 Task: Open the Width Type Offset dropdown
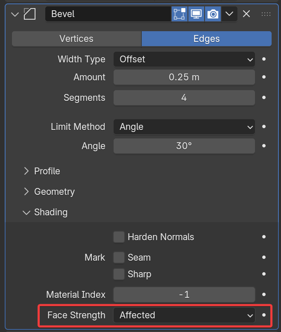[184, 59]
